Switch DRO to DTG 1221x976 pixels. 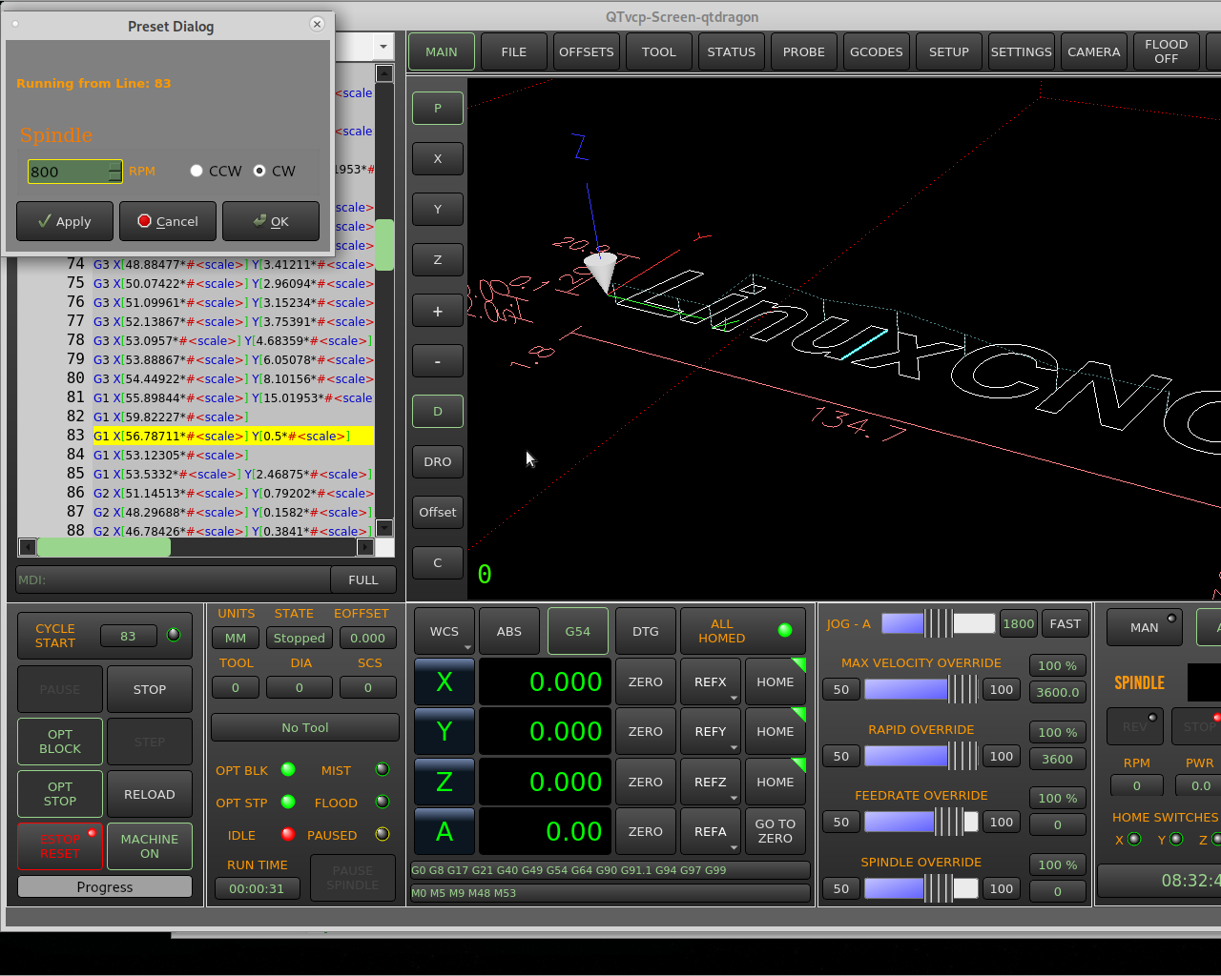pos(646,631)
